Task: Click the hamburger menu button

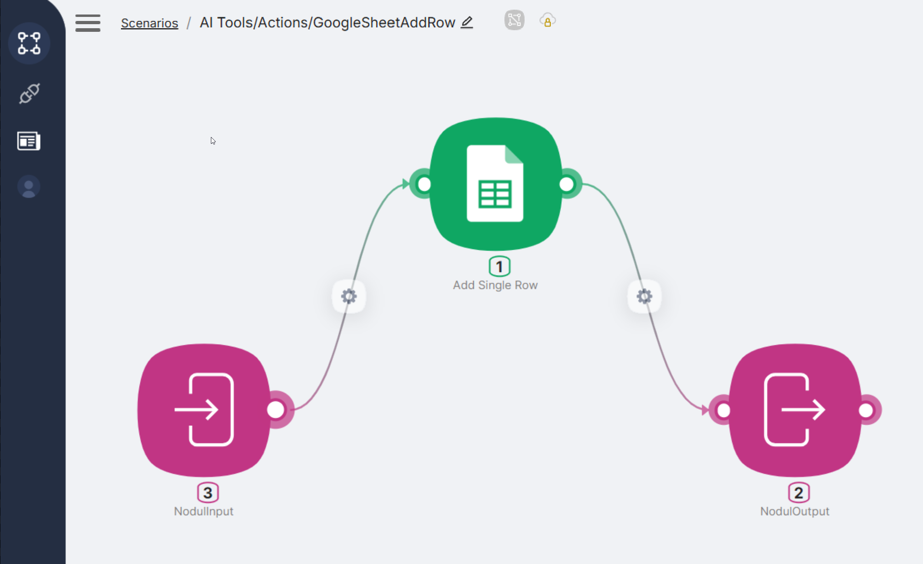Action: coord(88,23)
